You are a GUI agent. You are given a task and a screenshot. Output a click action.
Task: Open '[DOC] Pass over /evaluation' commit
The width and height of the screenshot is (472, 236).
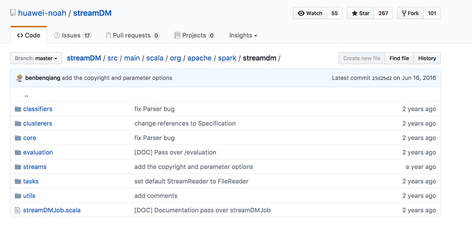pos(175,152)
